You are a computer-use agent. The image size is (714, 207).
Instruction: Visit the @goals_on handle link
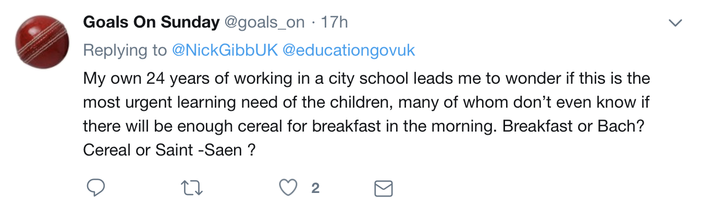[265, 23]
